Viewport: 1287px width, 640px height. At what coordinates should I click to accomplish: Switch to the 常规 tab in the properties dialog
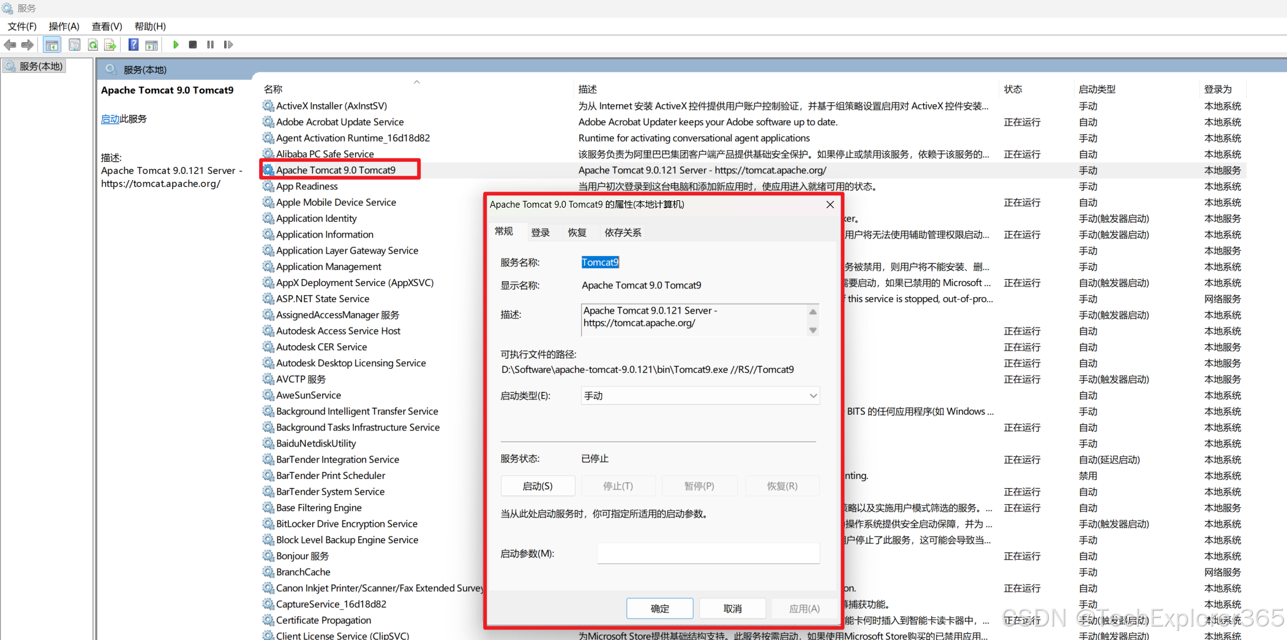tap(504, 232)
